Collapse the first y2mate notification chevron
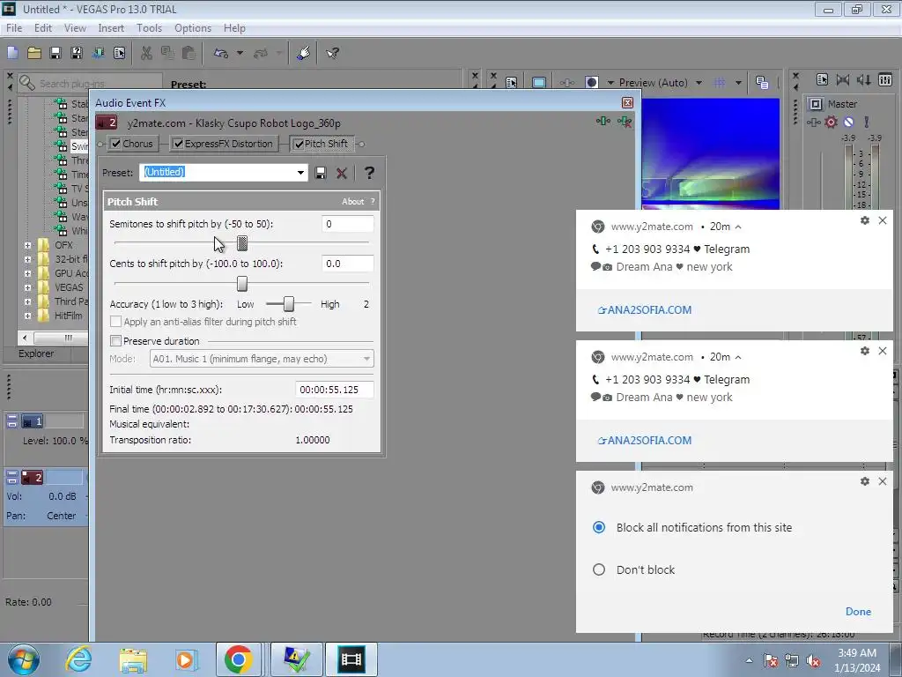 [x=738, y=227]
